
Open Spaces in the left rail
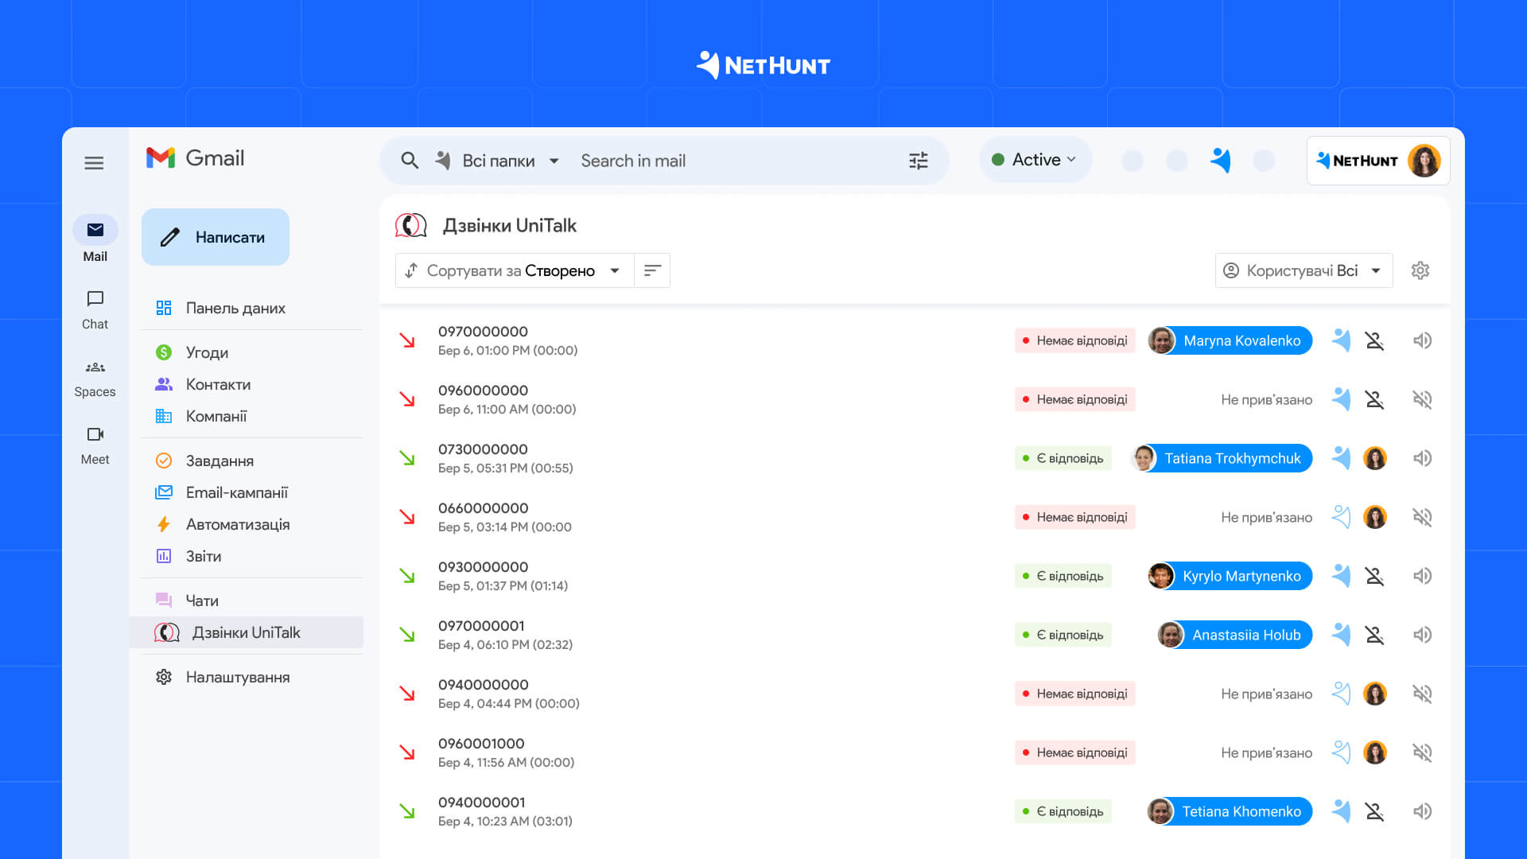pos(95,379)
